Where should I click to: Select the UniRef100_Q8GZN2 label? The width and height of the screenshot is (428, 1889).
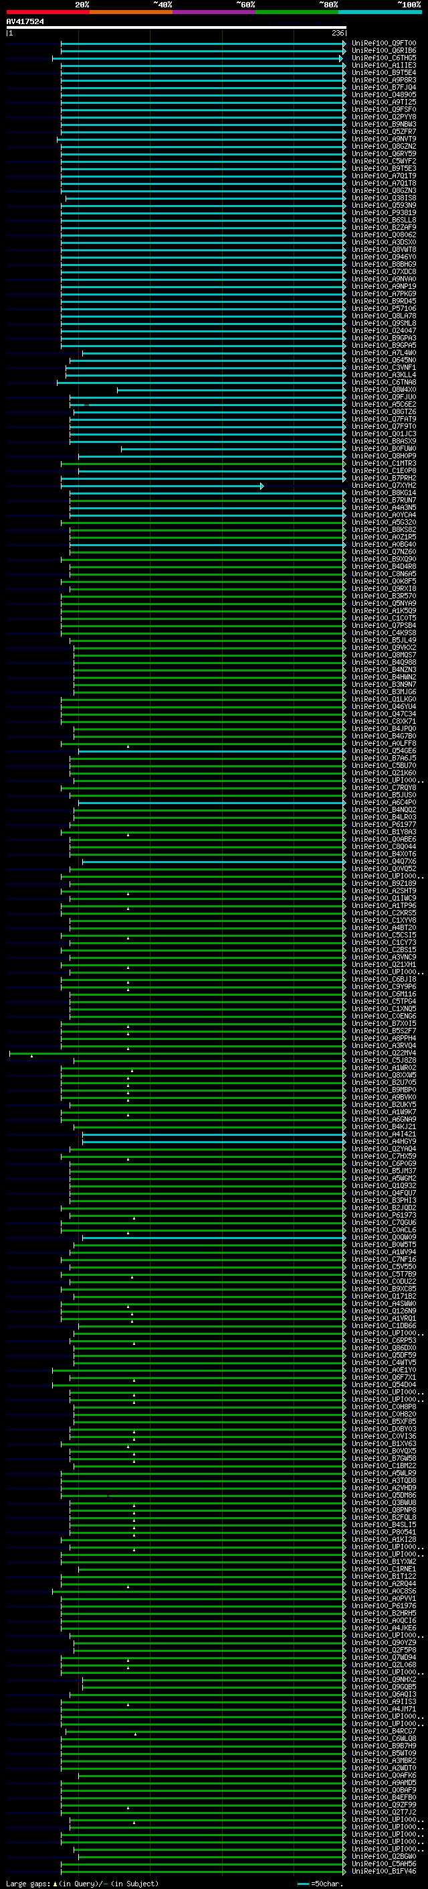point(383,146)
